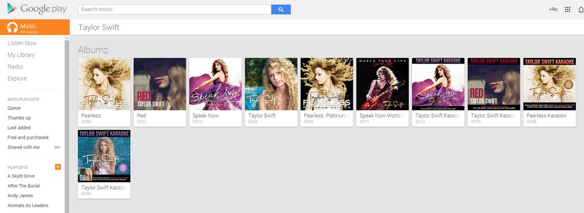Go to Listen Now

[22, 43]
